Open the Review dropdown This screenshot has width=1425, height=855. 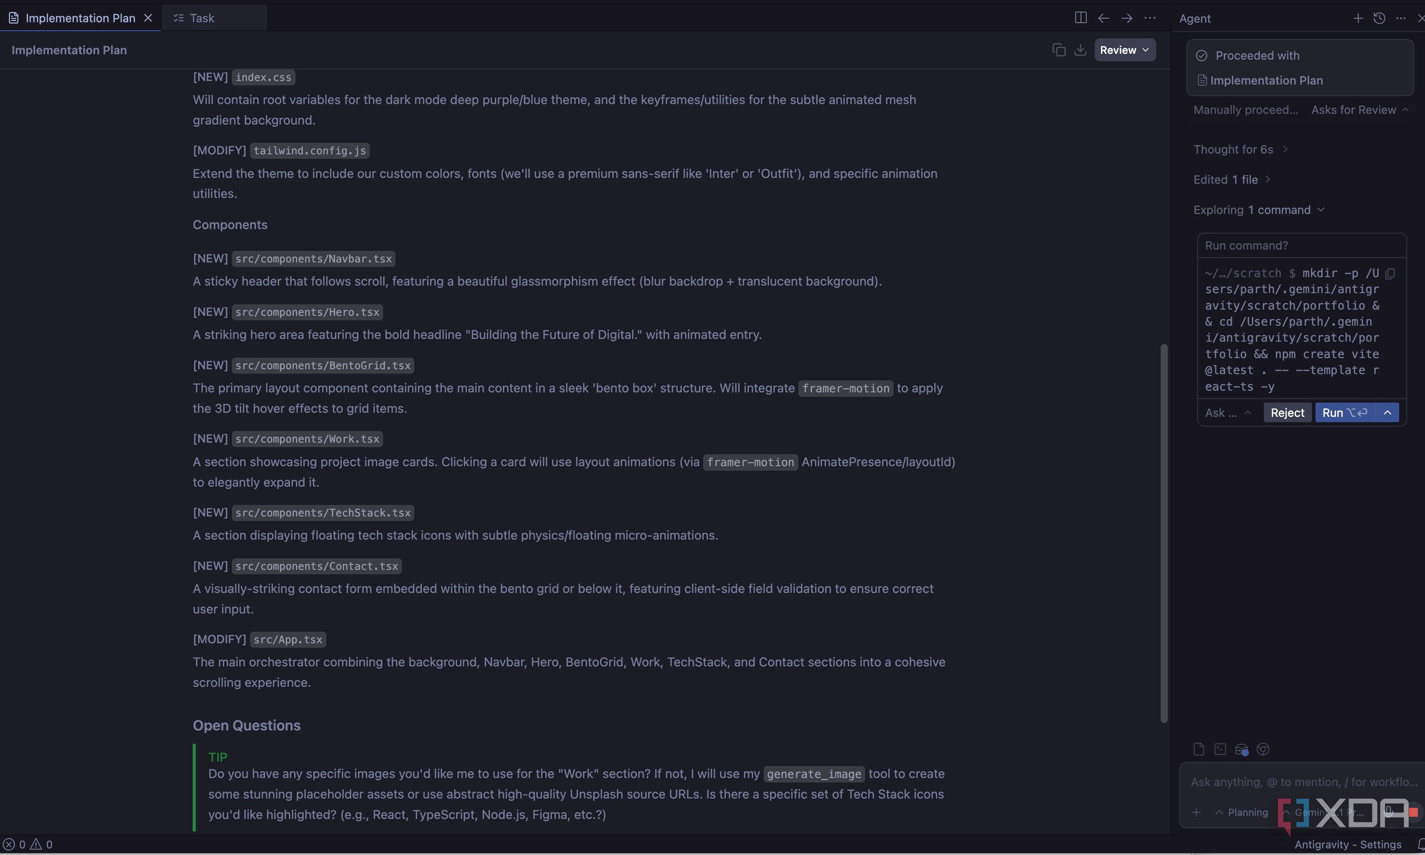tap(1125, 50)
